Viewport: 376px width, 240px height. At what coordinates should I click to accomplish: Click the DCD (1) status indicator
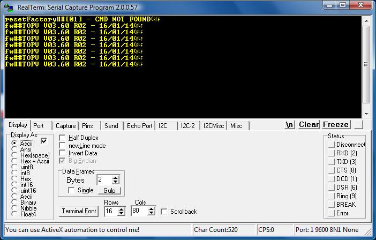coord(332,179)
